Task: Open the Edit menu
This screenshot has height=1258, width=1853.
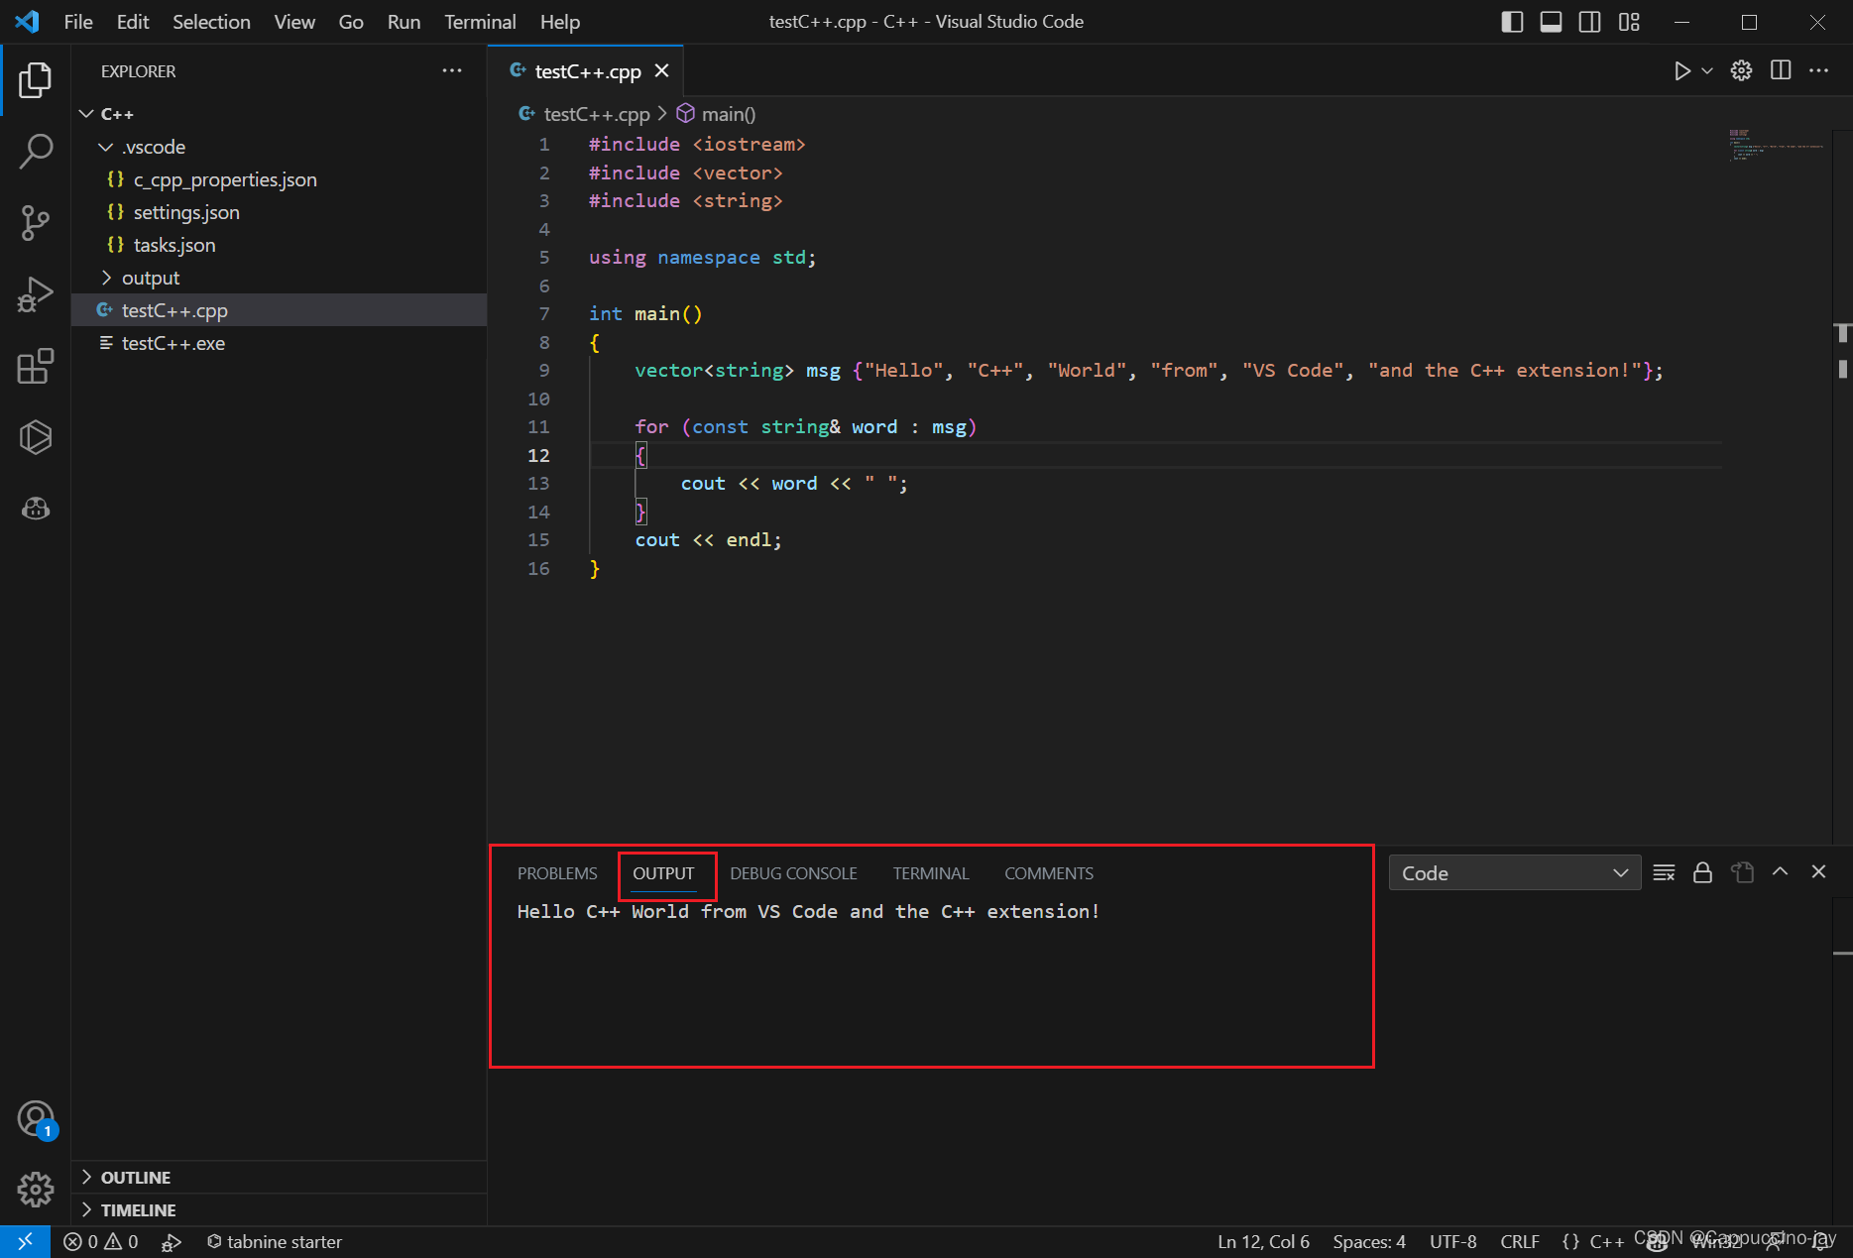Action: (x=133, y=22)
